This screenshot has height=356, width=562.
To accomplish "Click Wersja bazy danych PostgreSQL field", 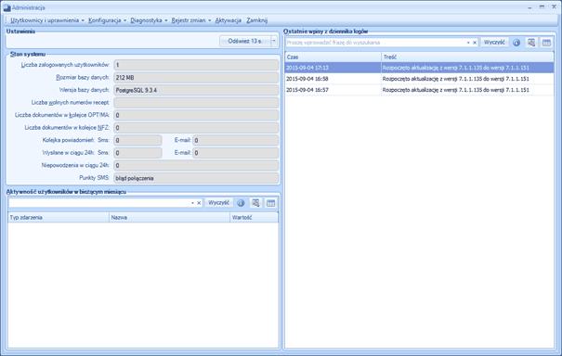I will coord(196,90).
